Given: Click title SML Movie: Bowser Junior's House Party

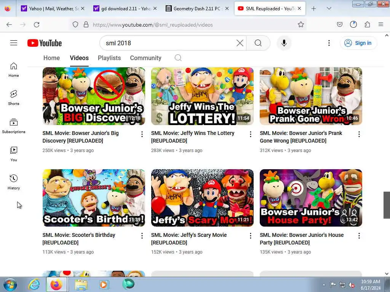Looking at the screenshot, I should 302,239.
